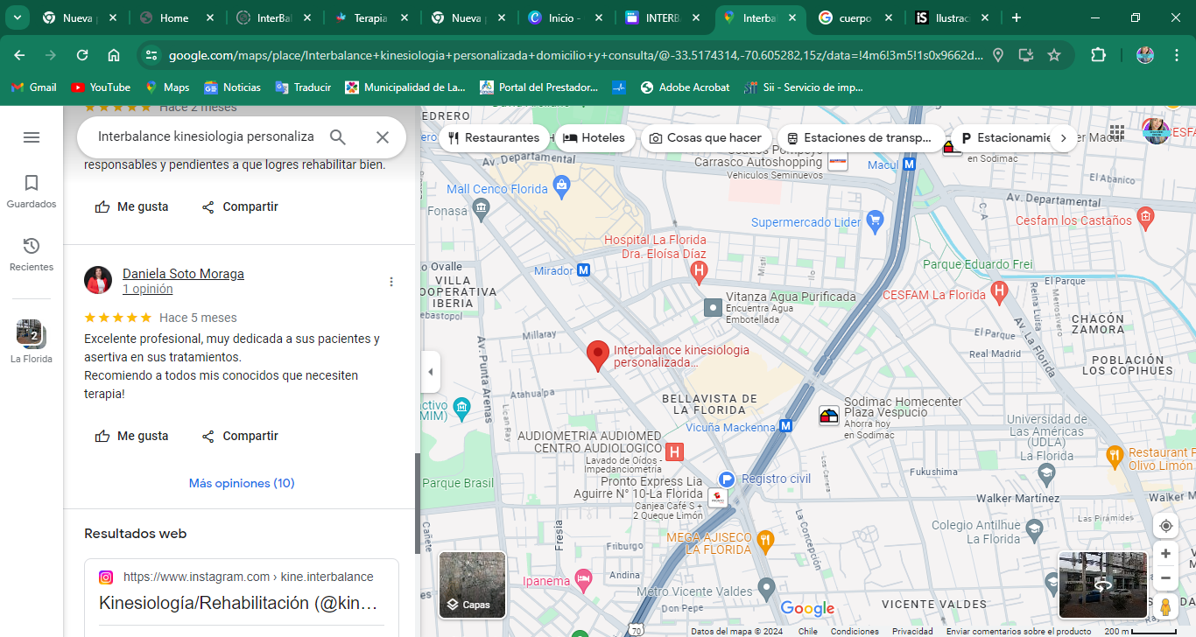Filter map by Cosas que hacer

point(706,137)
